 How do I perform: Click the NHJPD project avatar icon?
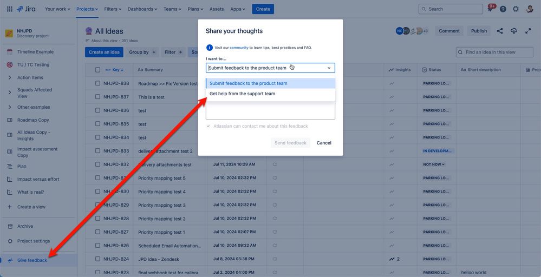9,34
